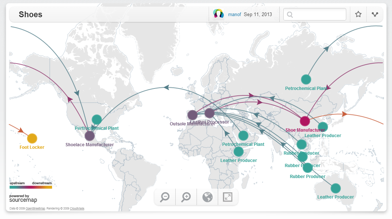Click the upstream-downstream color legend bar
Screen dimensions: 392x219
pos(31,187)
